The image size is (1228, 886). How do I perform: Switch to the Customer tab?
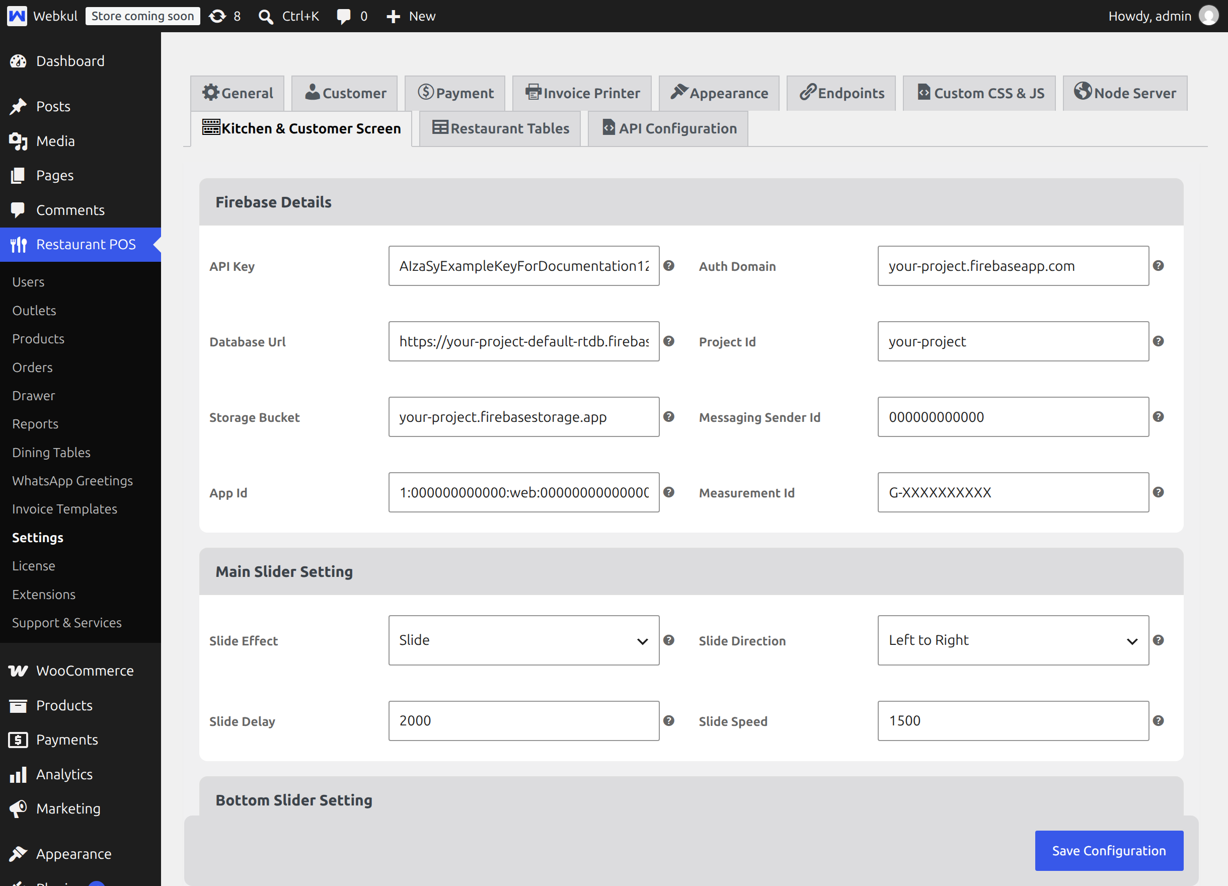tap(344, 93)
